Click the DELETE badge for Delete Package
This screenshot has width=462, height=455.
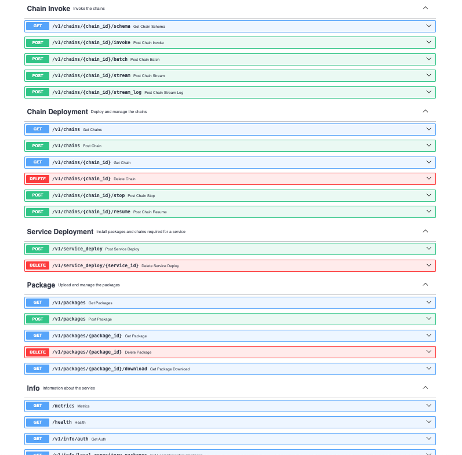38,352
